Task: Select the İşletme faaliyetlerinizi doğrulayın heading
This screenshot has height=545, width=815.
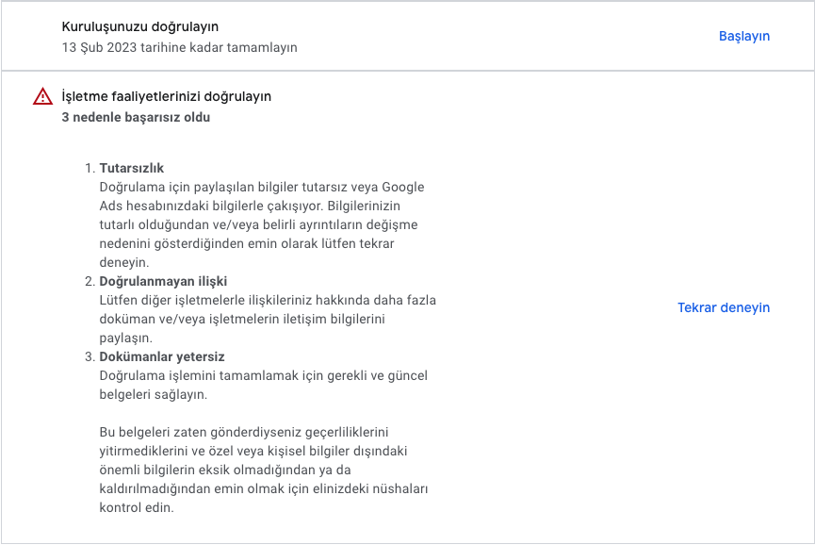Action: 167,97
